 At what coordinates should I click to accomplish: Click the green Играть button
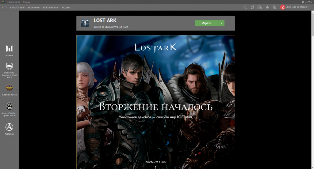[x=207, y=23]
